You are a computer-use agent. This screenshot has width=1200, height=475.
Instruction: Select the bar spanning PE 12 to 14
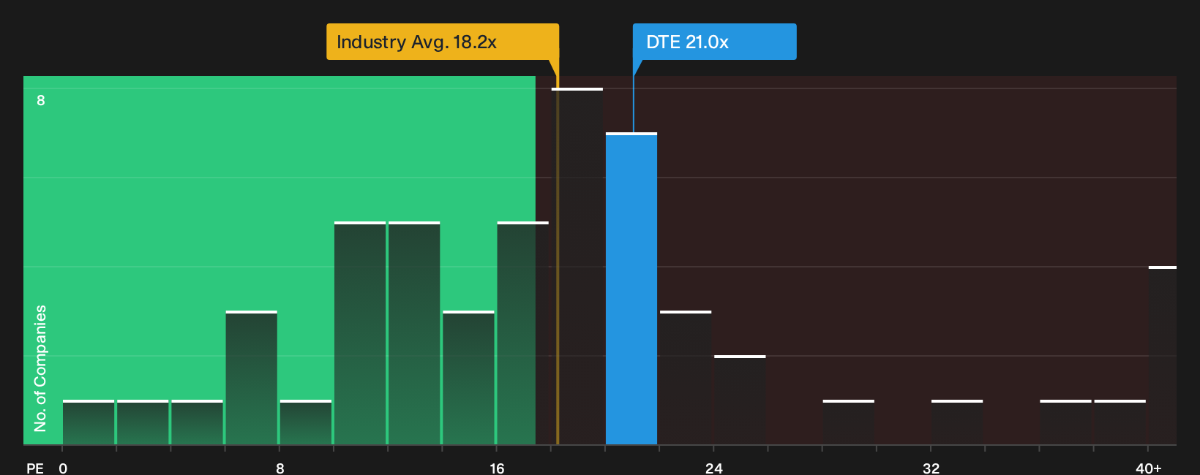[414, 333]
